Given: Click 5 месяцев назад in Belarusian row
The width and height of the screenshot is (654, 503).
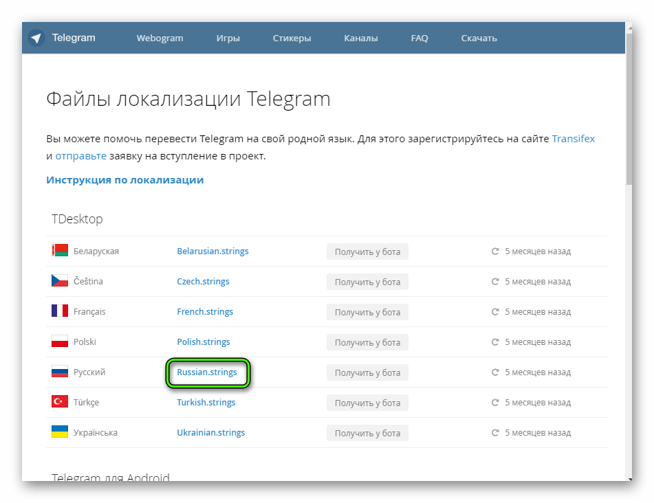Looking at the screenshot, I should (x=538, y=252).
